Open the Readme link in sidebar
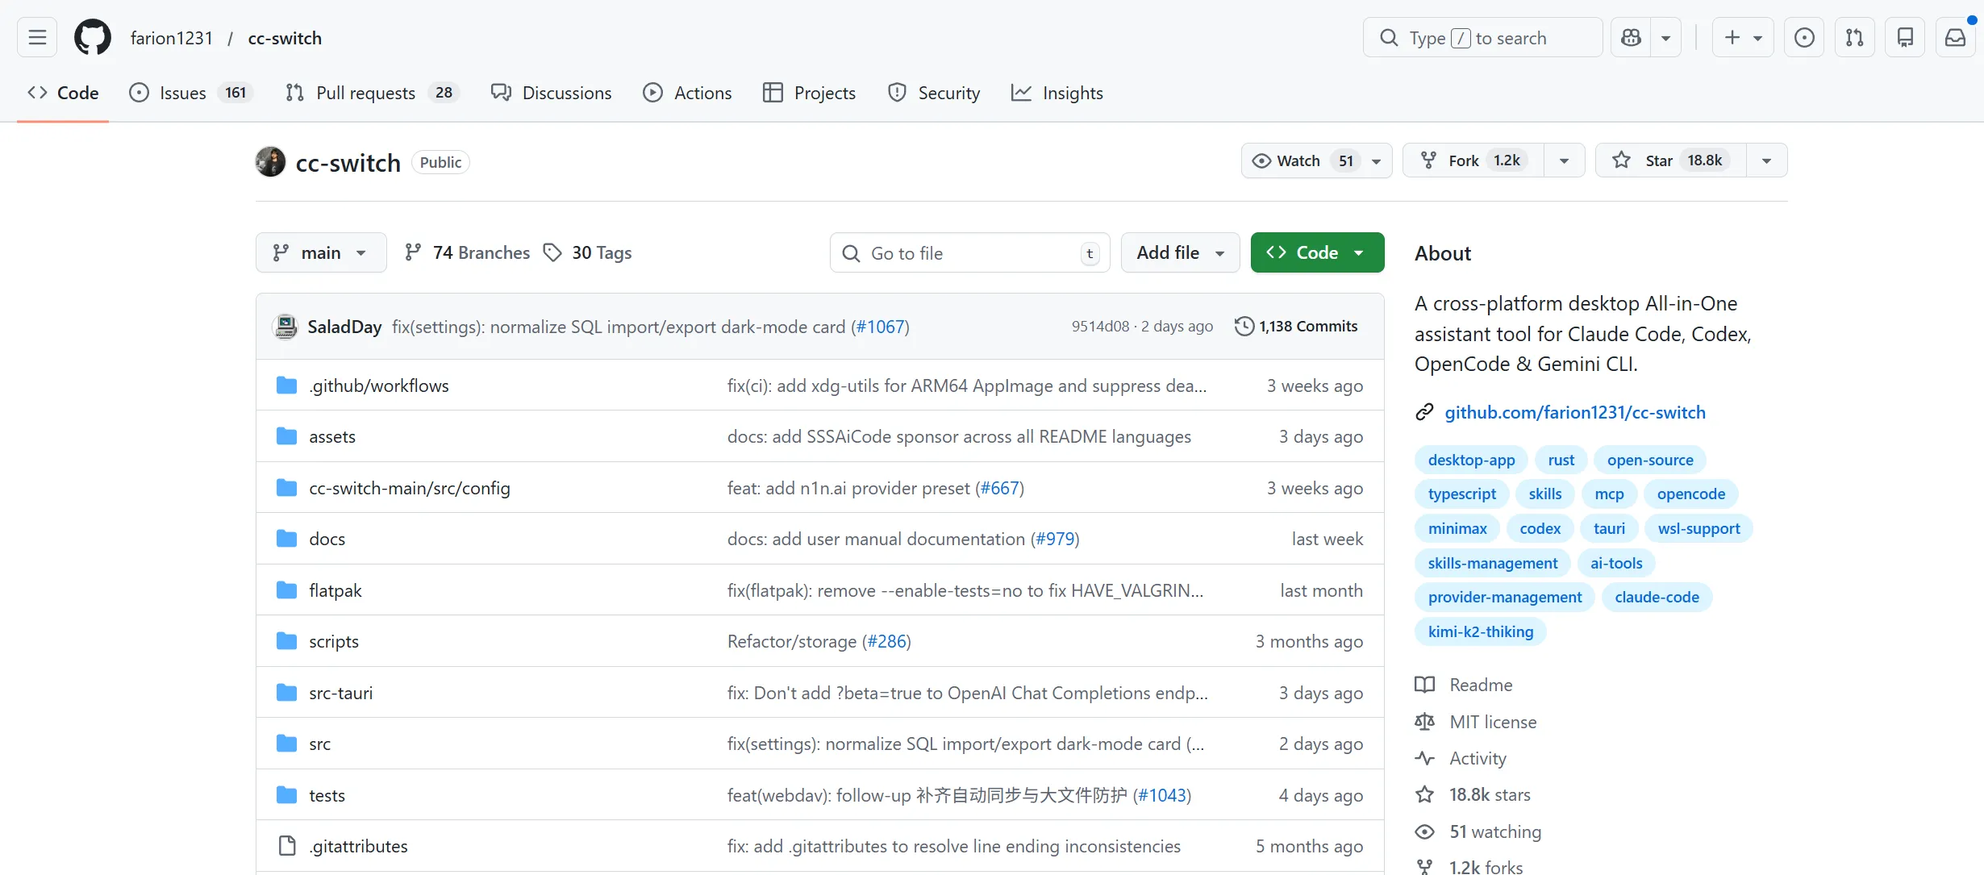 [x=1481, y=684]
